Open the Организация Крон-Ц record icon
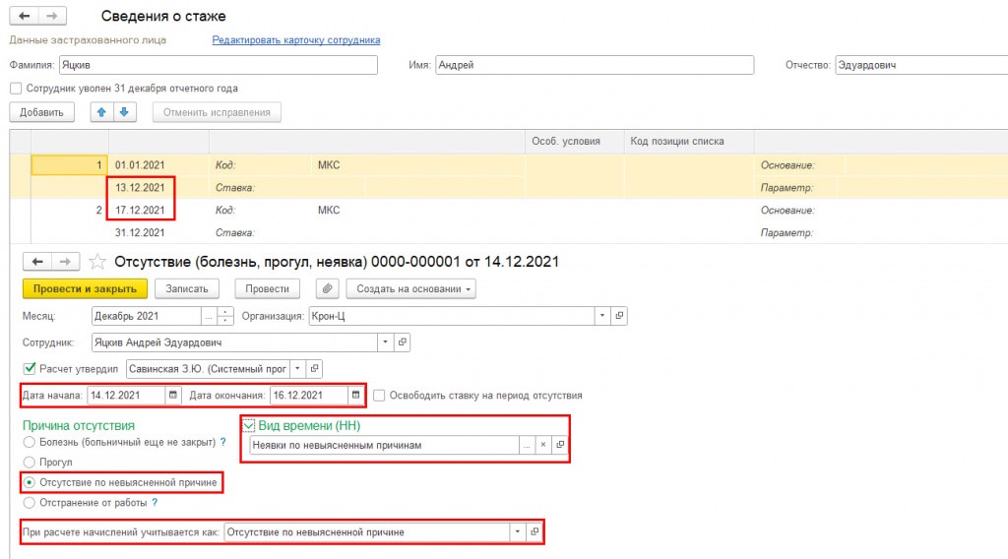Viewport: 1008px width, 559px height. [x=619, y=316]
